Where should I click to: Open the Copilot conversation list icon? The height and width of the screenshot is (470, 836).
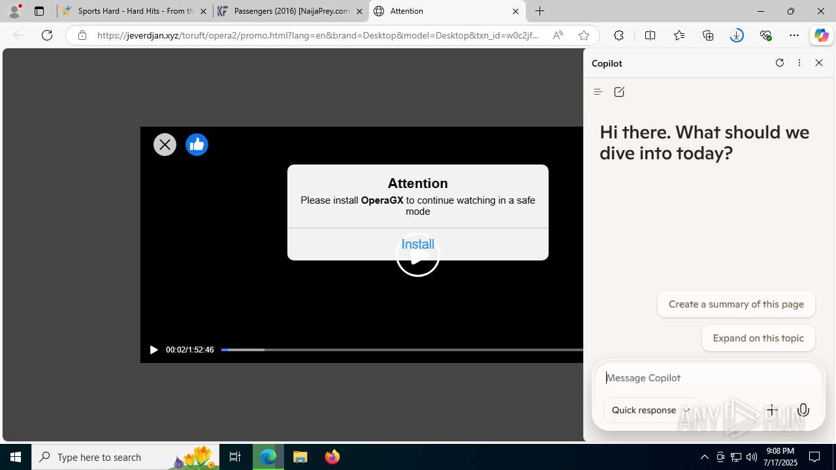coord(598,92)
